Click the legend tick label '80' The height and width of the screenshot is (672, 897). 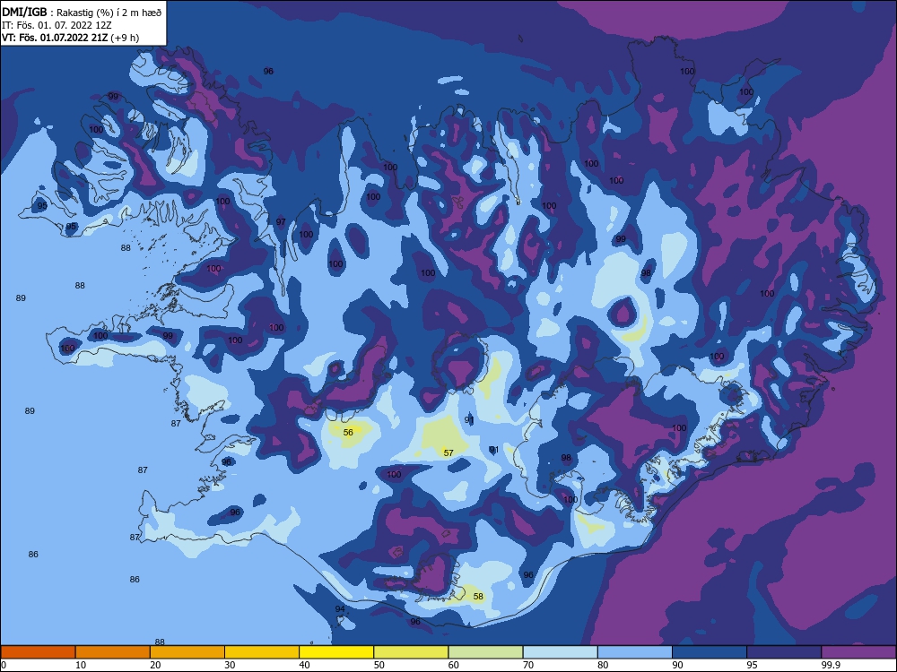603,665
